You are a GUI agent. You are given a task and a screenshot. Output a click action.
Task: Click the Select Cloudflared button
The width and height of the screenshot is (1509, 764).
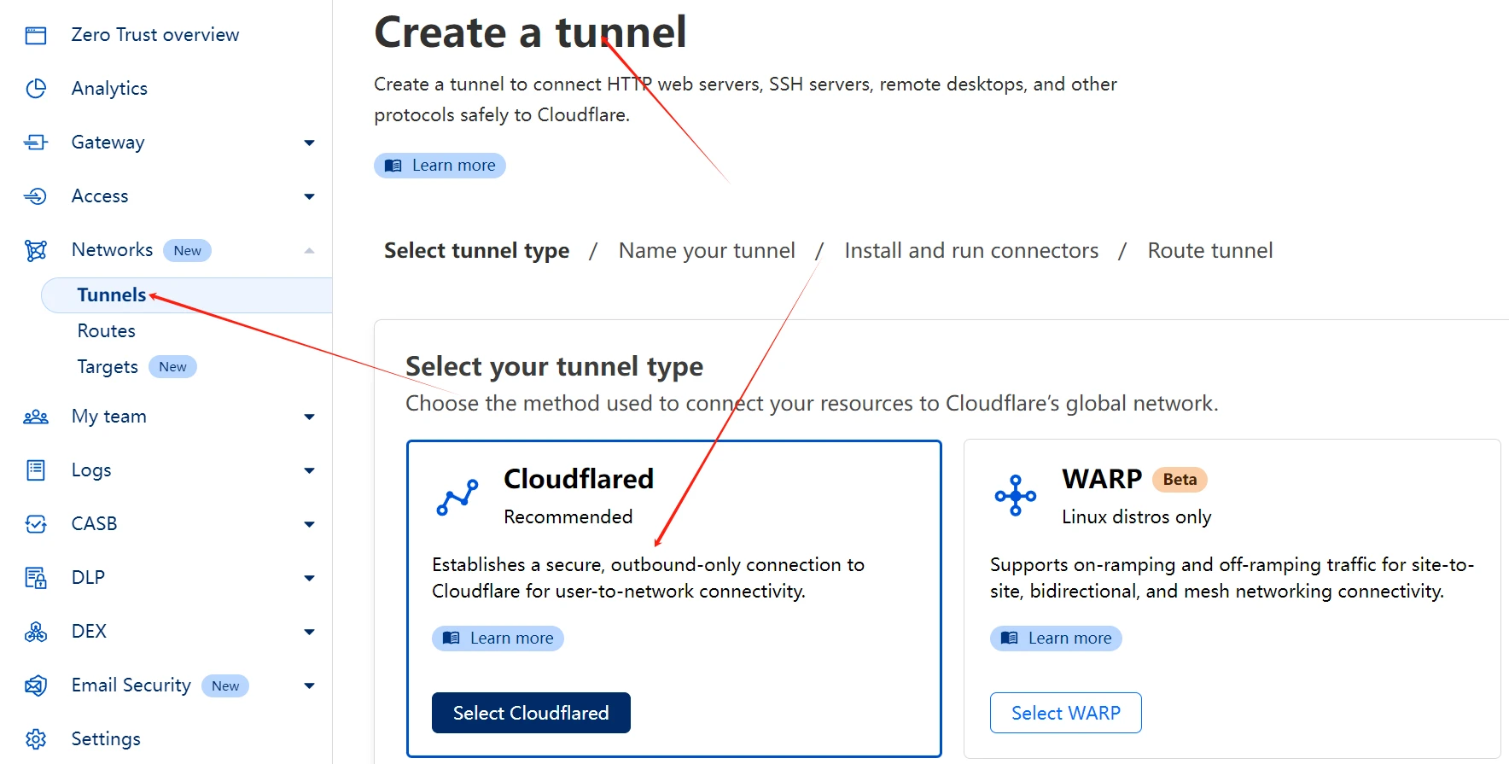pyautogui.click(x=531, y=713)
